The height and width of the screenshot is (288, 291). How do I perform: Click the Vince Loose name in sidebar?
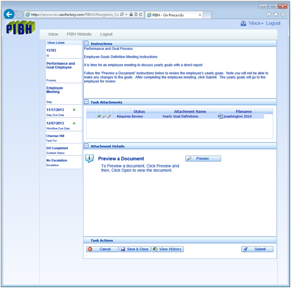[x=56, y=43]
